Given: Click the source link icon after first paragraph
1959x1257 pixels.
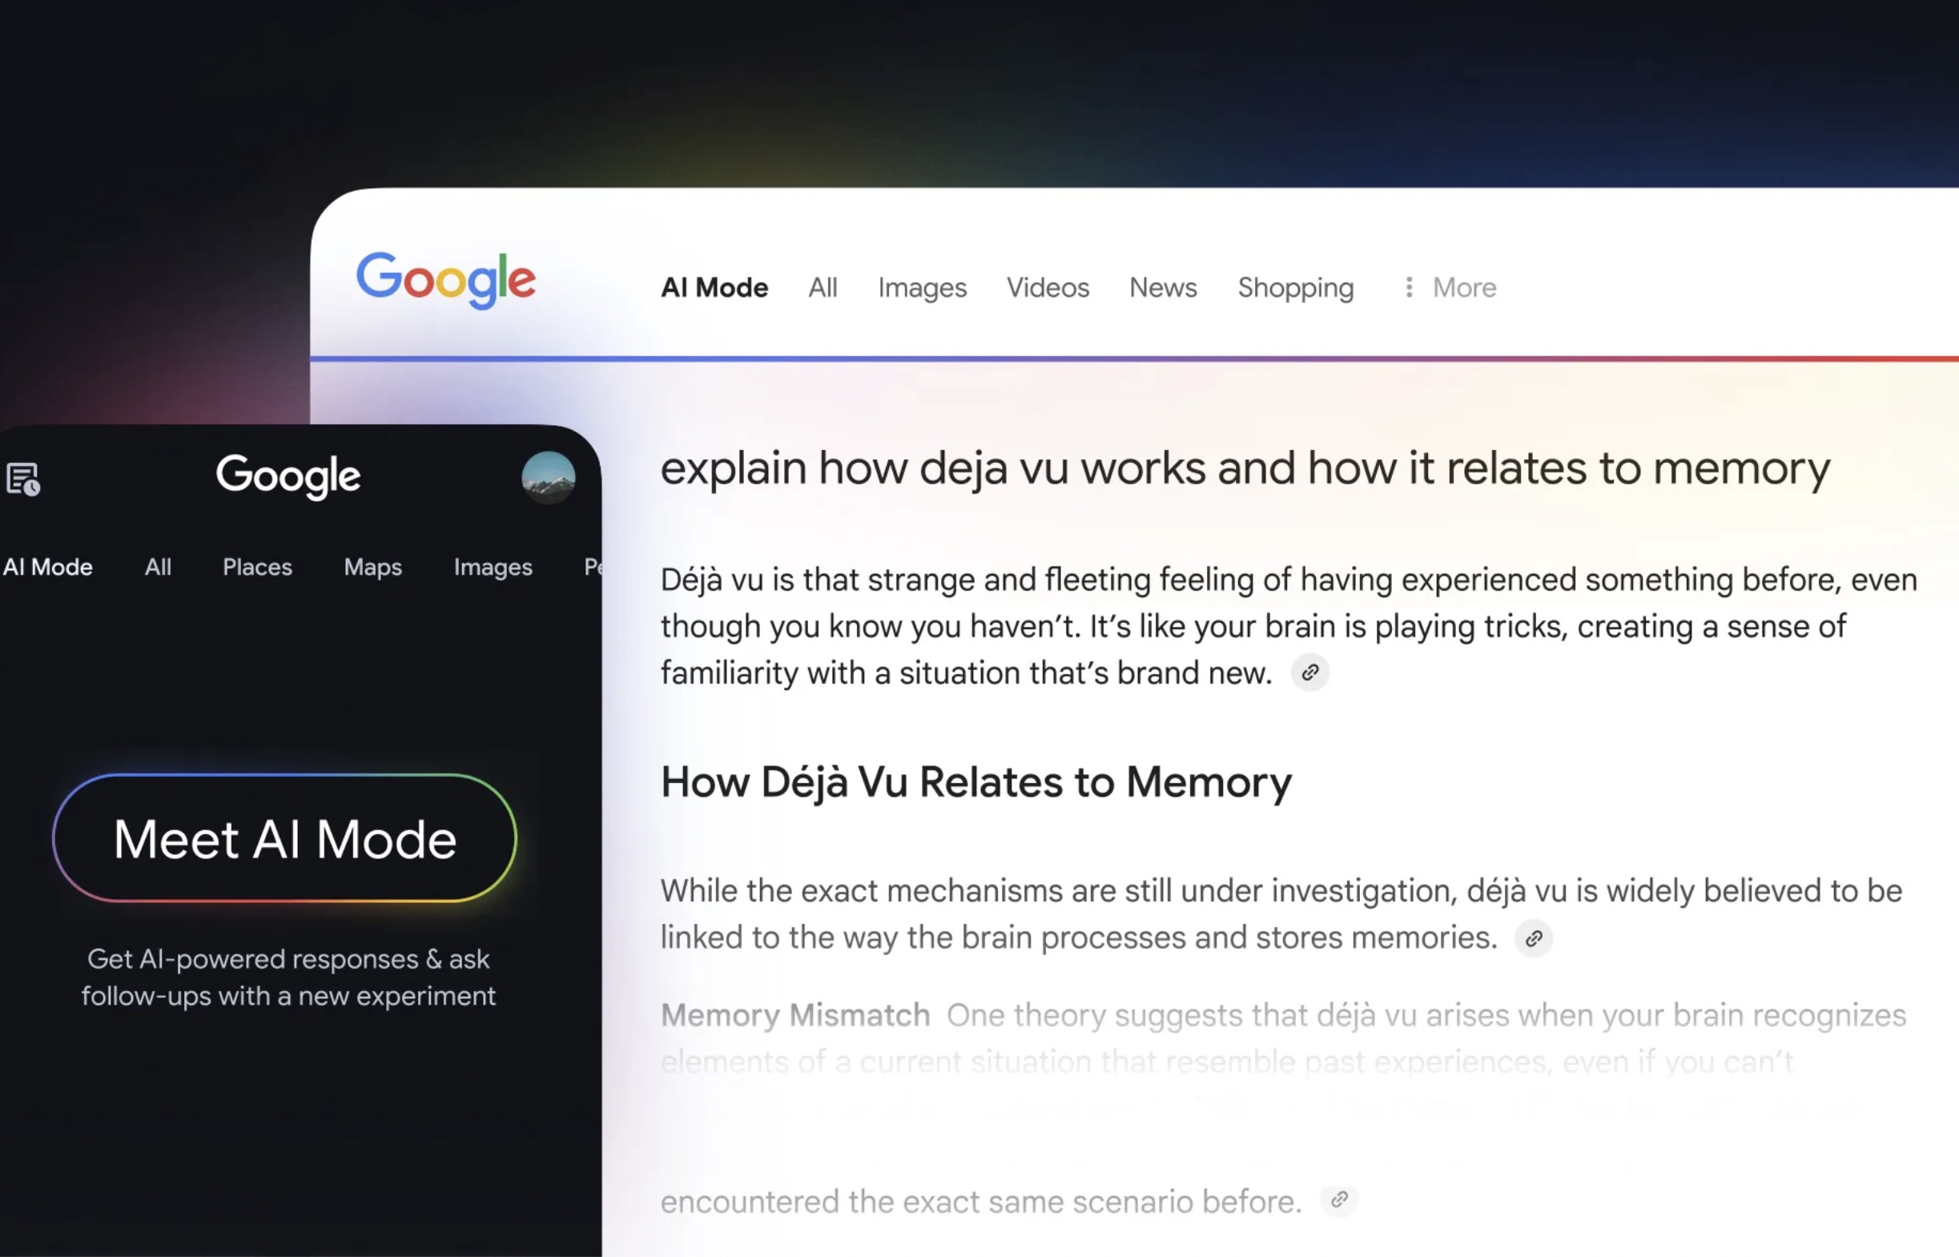Looking at the screenshot, I should (1309, 672).
